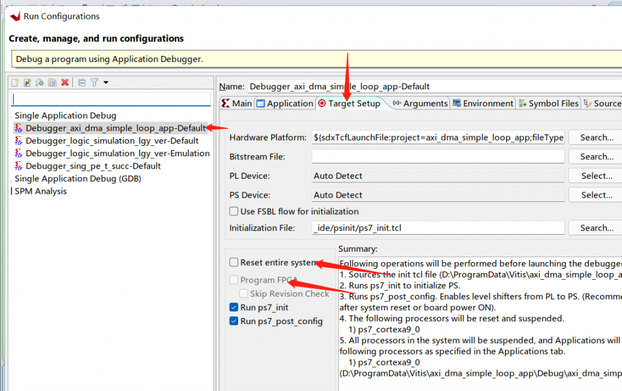This screenshot has width=622, height=391.
Task: Click Search next to Bitstream File
Action: pyautogui.click(x=596, y=157)
